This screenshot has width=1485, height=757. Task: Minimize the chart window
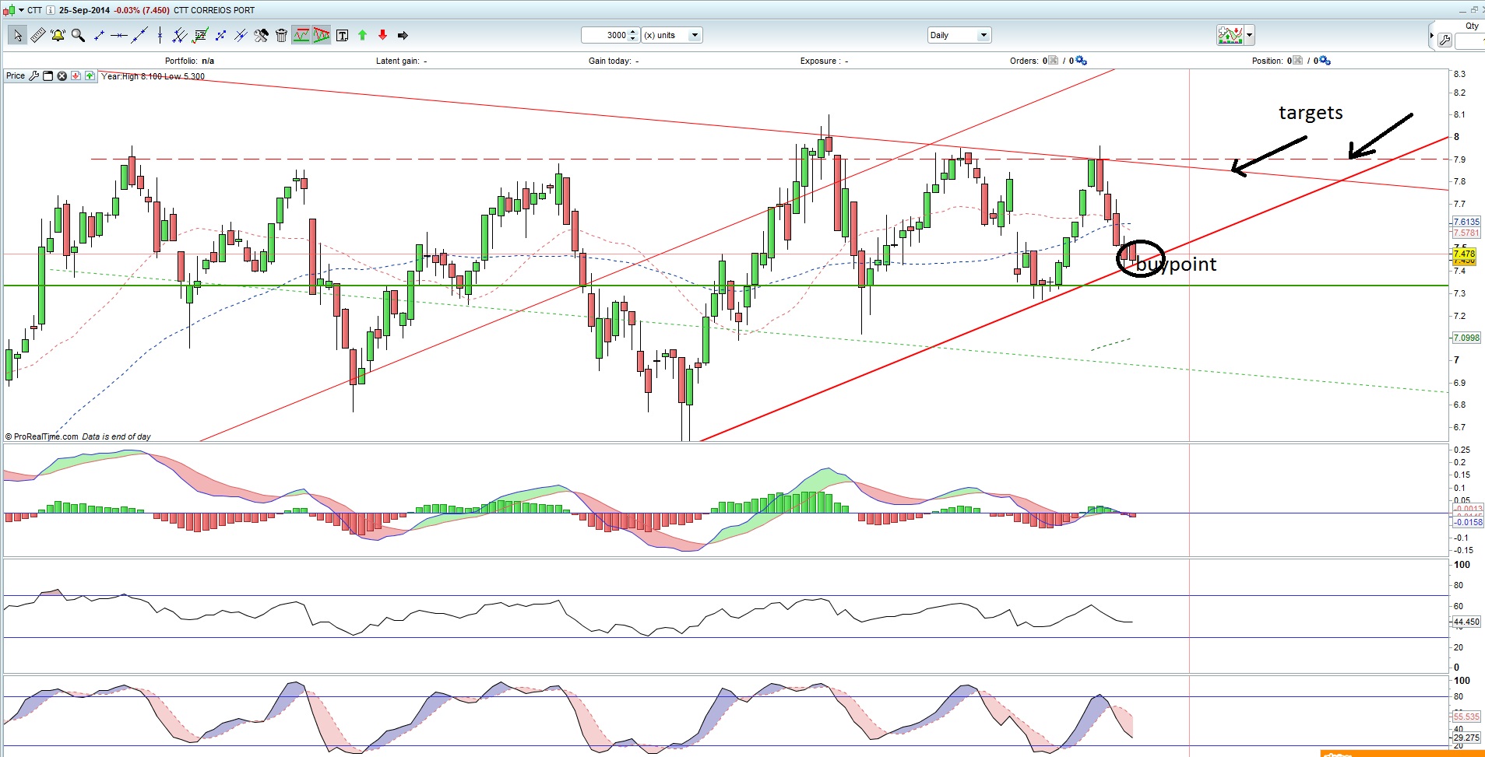pyautogui.click(x=1462, y=10)
